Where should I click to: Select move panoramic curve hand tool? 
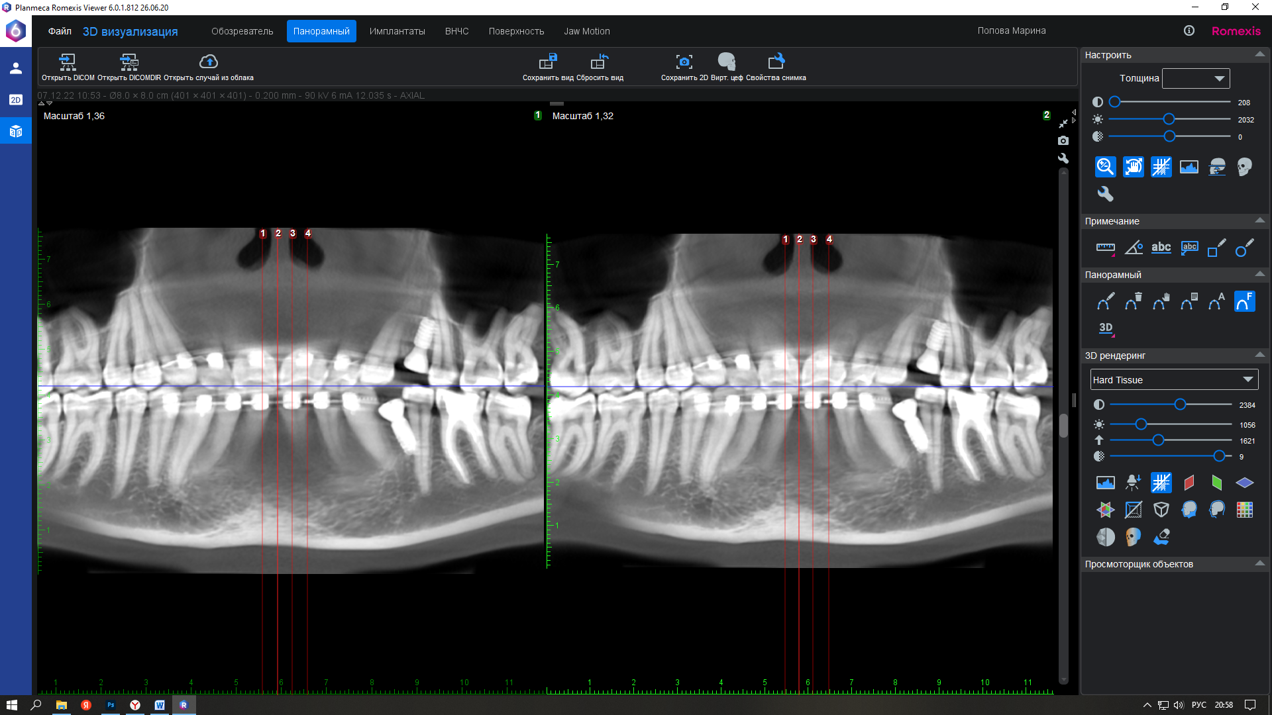pyautogui.click(x=1161, y=301)
